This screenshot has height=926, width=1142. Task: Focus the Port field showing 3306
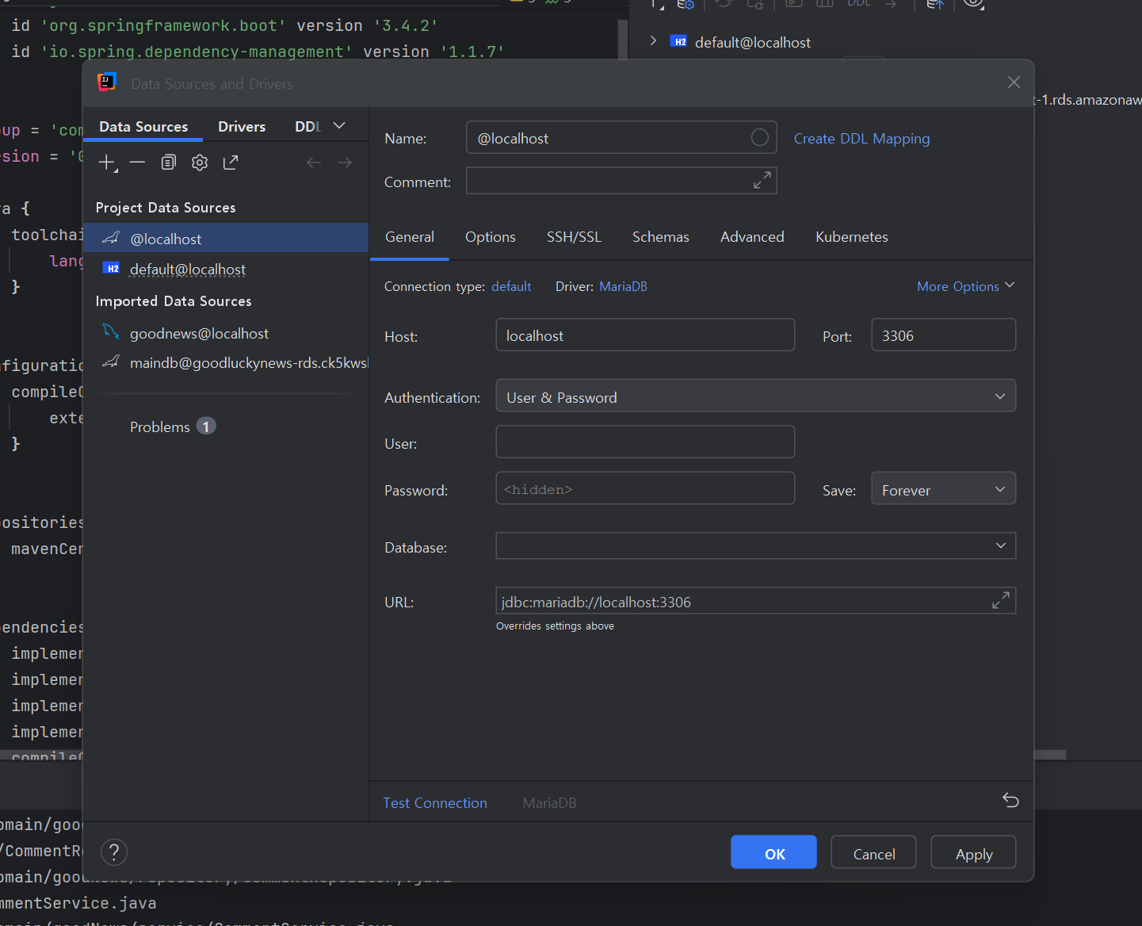click(x=943, y=335)
